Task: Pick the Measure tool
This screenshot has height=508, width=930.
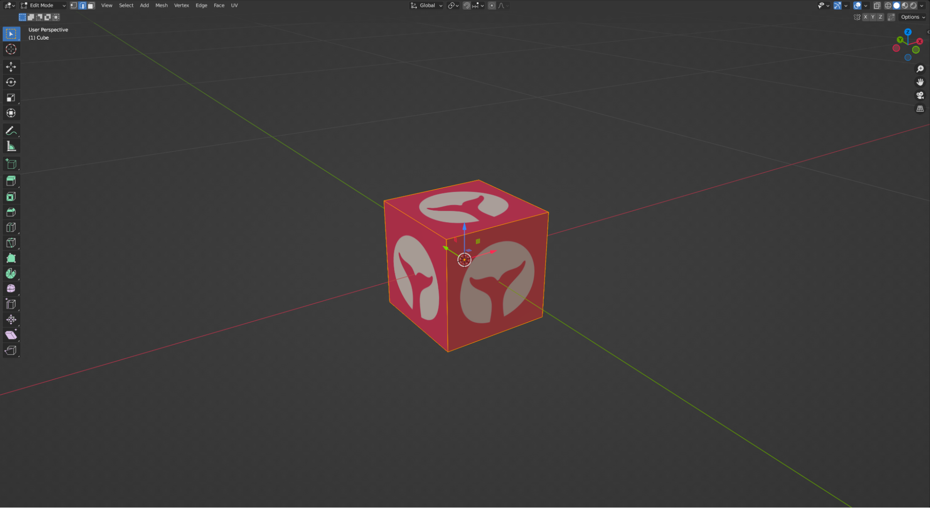Action: pyautogui.click(x=11, y=147)
